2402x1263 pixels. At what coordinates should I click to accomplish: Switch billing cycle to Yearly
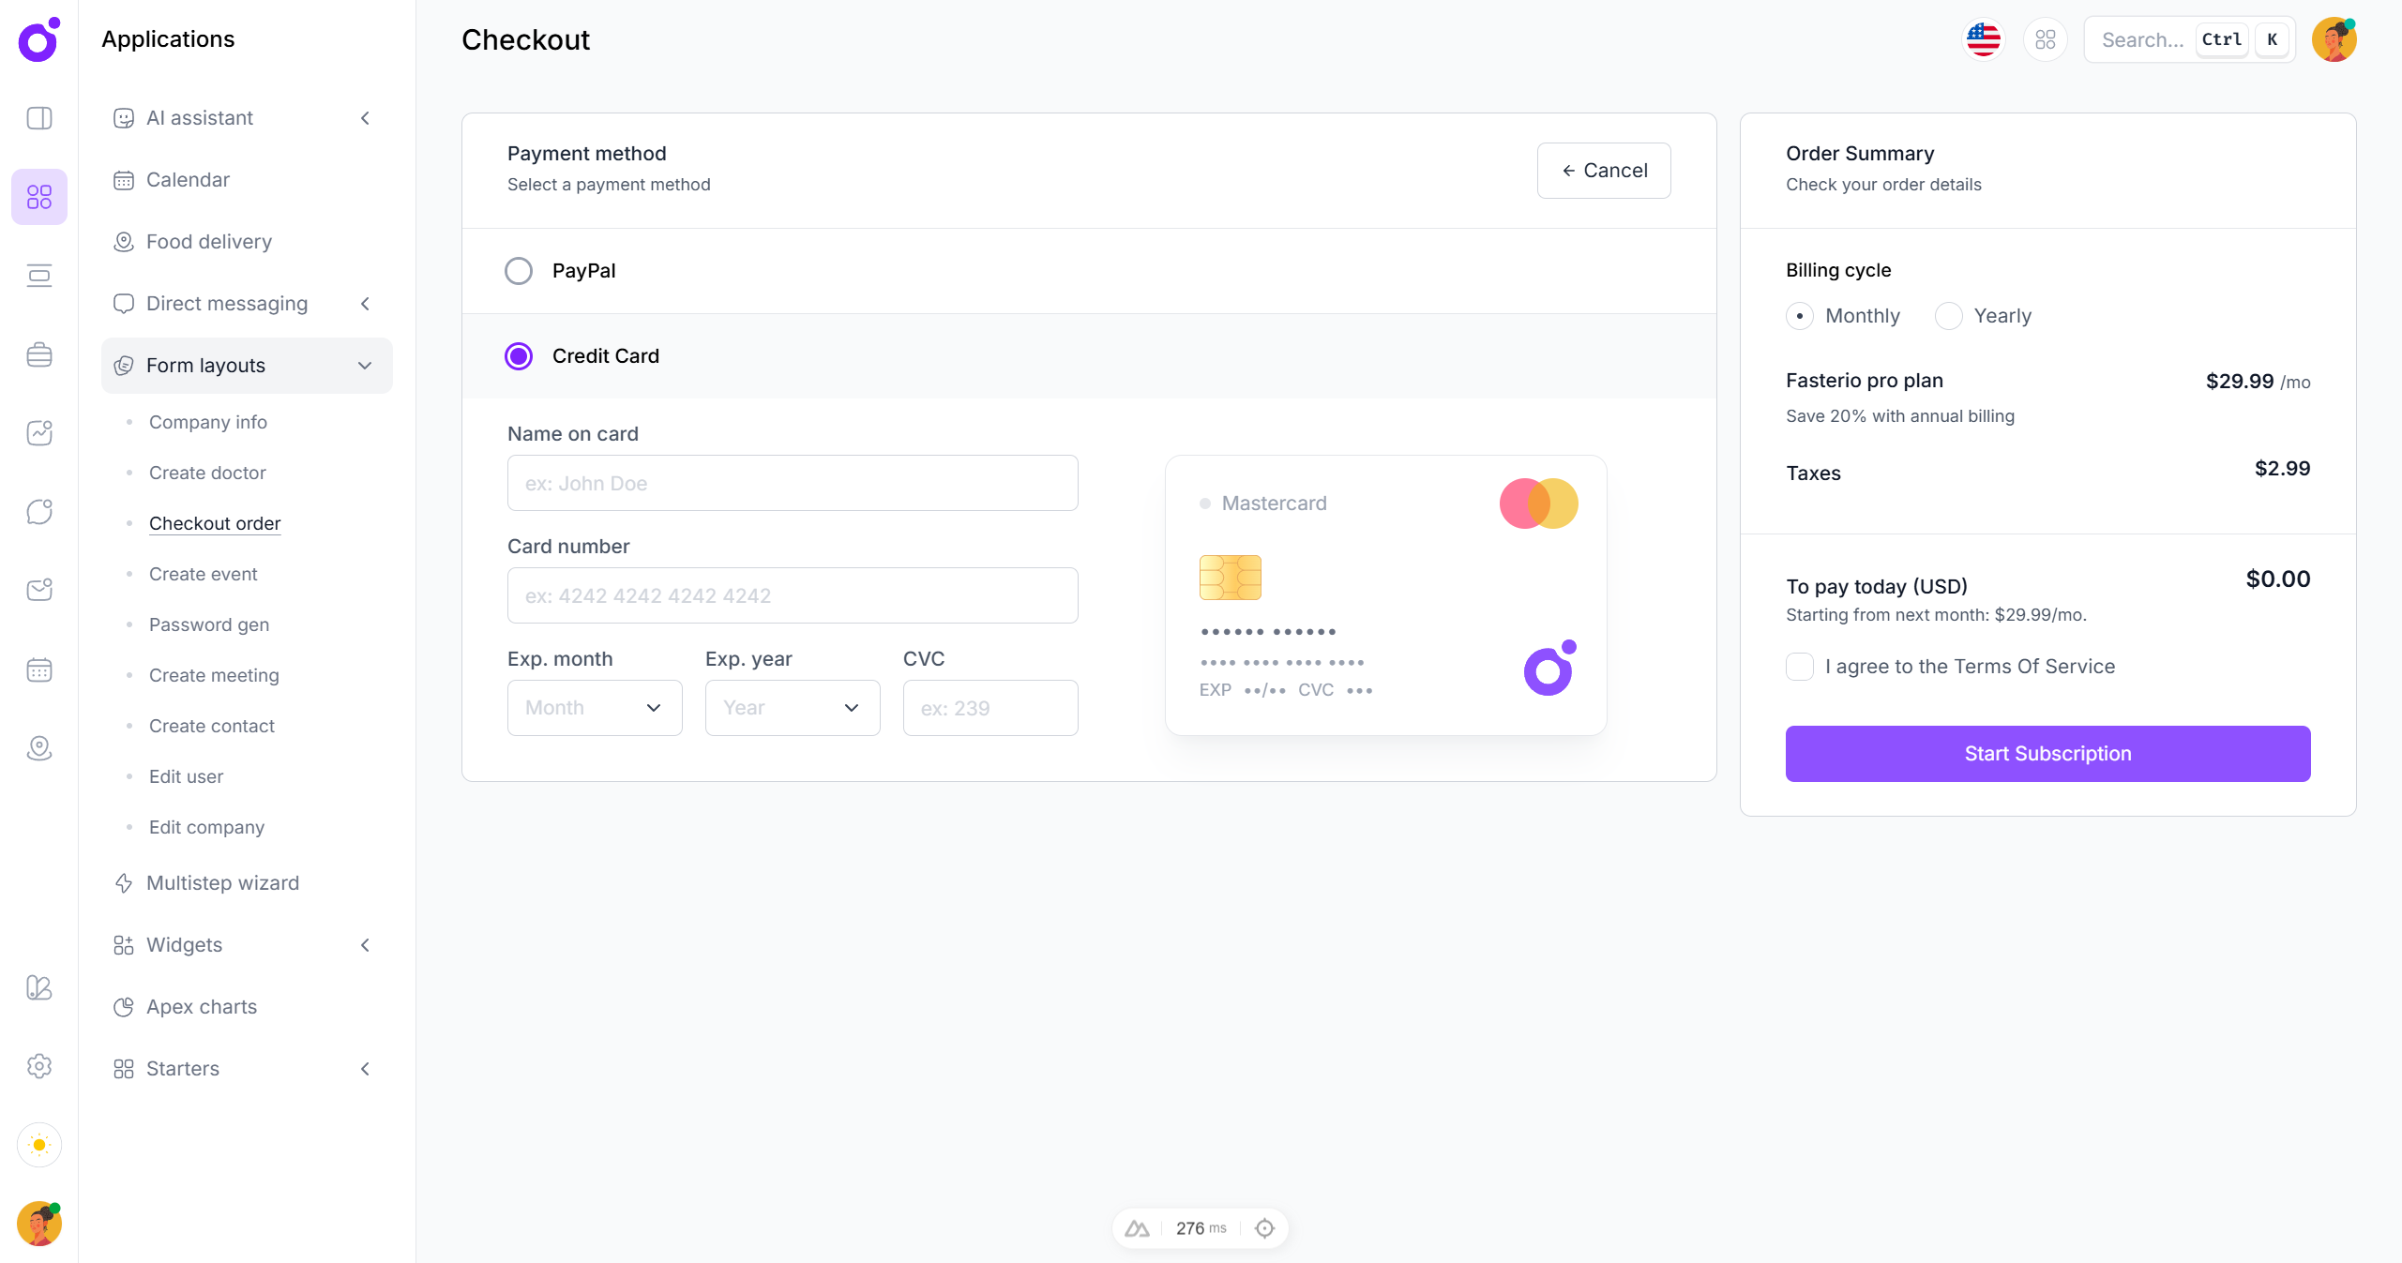tap(1948, 316)
